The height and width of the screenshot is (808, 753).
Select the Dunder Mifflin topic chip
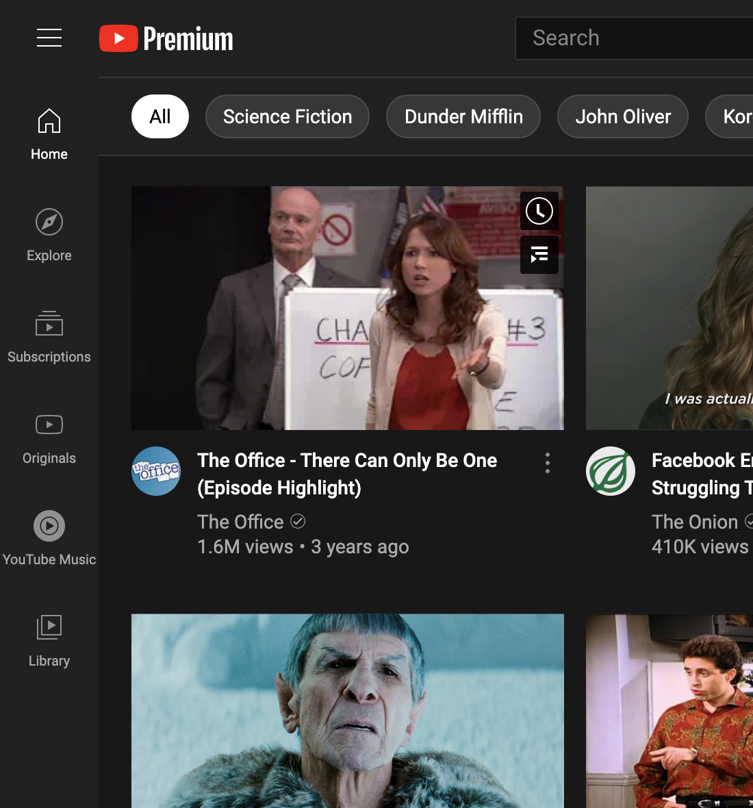tap(463, 116)
